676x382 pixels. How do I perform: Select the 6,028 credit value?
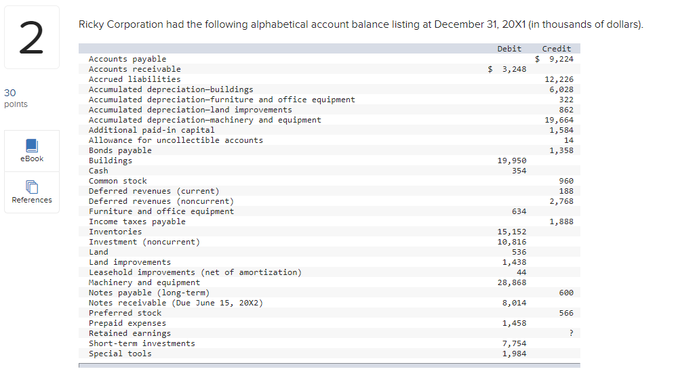tap(561, 89)
